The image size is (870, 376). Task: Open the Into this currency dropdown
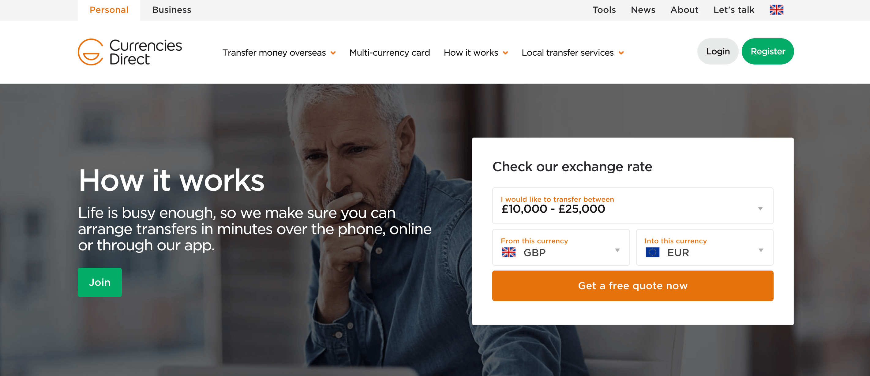(704, 247)
